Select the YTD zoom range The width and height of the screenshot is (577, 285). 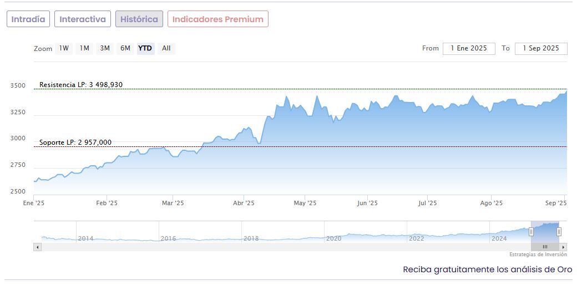point(145,48)
